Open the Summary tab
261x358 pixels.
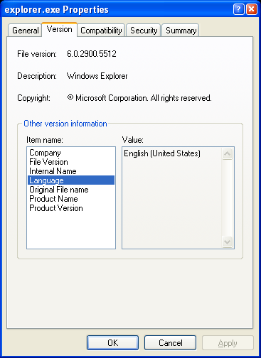point(181,31)
